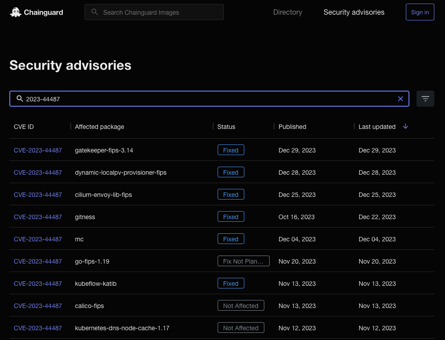This screenshot has width=445, height=340.
Task: Clear the search query with the X icon
Action: 400,99
